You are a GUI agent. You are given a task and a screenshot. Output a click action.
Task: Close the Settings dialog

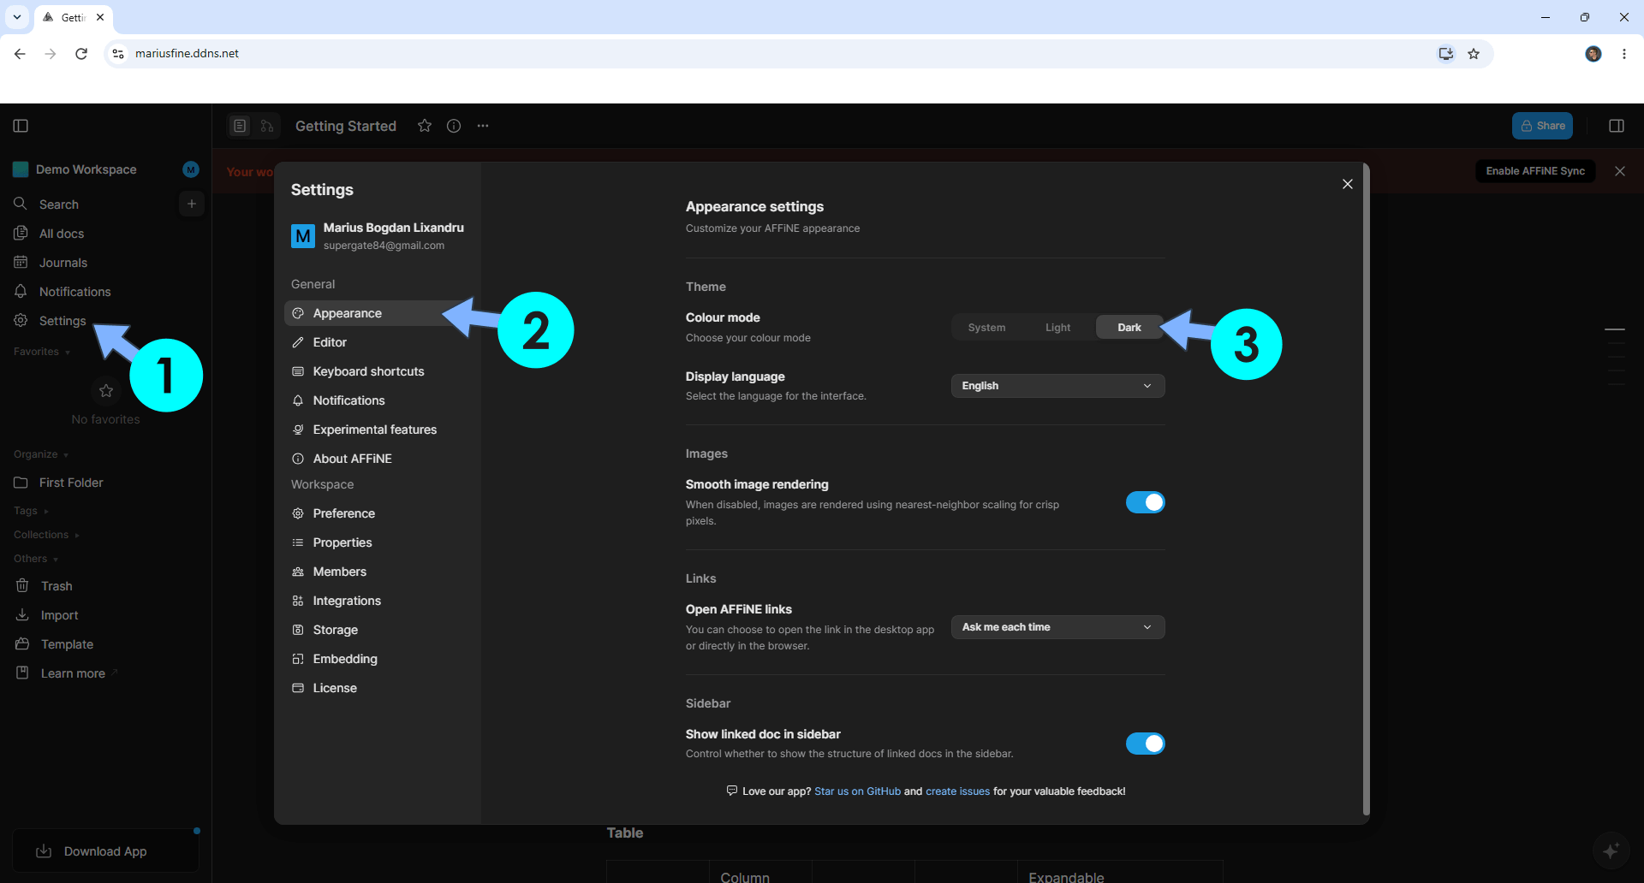click(x=1348, y=184)
